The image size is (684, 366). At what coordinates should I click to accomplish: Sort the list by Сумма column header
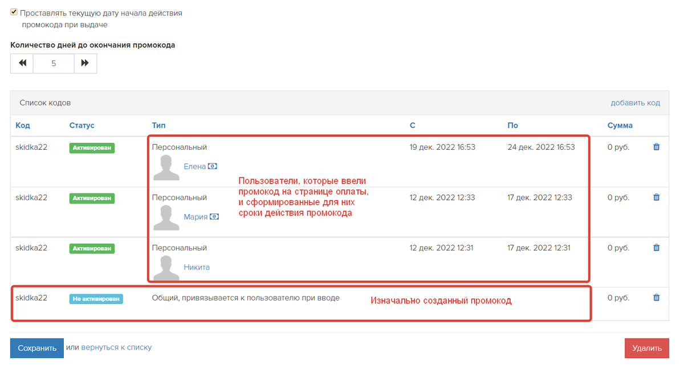(620, 125)
